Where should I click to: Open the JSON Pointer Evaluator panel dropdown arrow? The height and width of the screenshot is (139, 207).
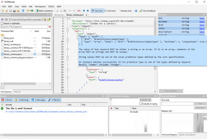pos(155,96)
